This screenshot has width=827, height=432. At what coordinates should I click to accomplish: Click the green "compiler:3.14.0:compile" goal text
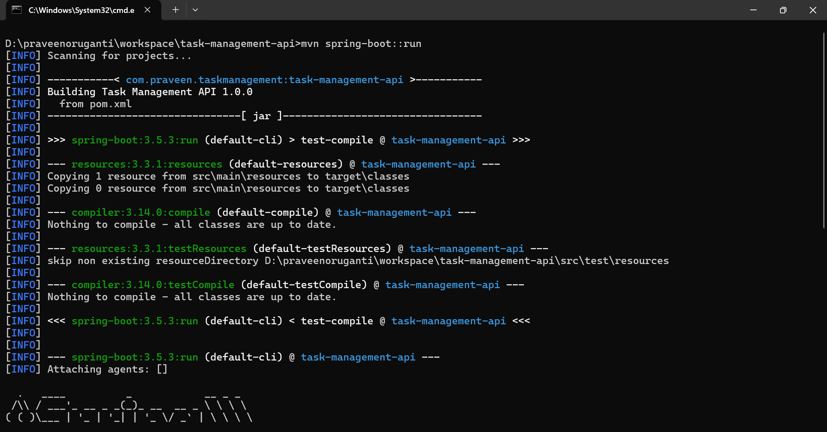click(141, 212)
